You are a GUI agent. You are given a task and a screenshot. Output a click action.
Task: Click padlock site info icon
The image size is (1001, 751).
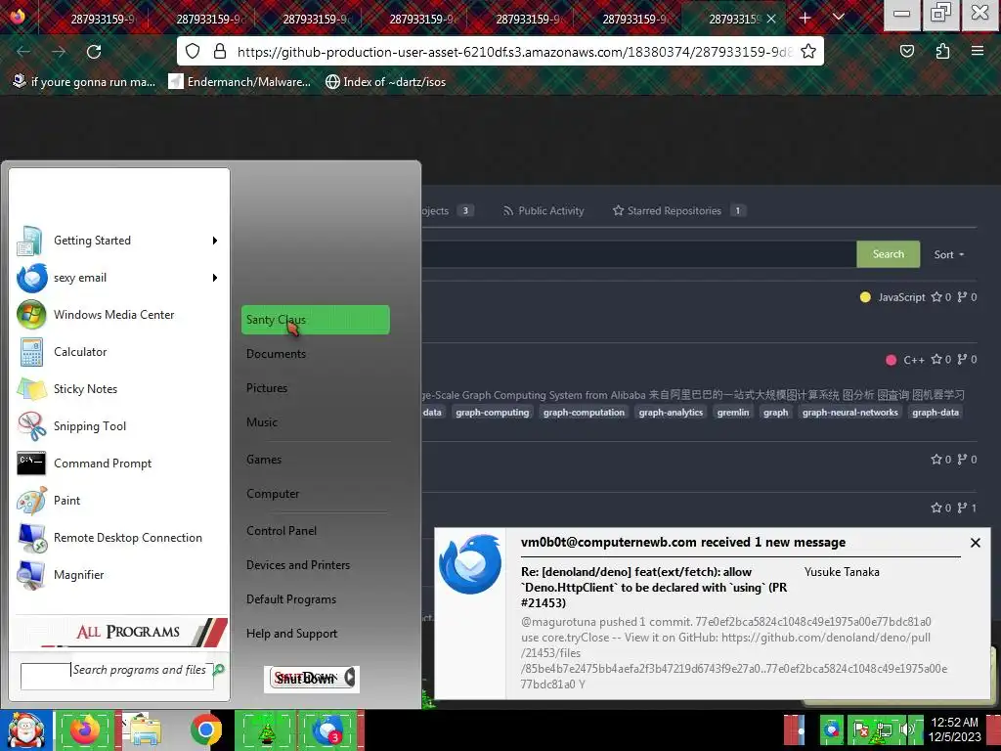click(220, 51)
